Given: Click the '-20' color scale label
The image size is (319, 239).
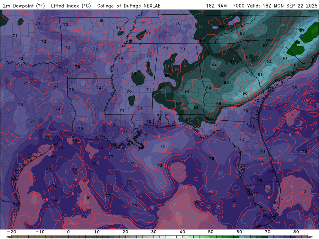Looking at the screenshot, I should point(12,232).
